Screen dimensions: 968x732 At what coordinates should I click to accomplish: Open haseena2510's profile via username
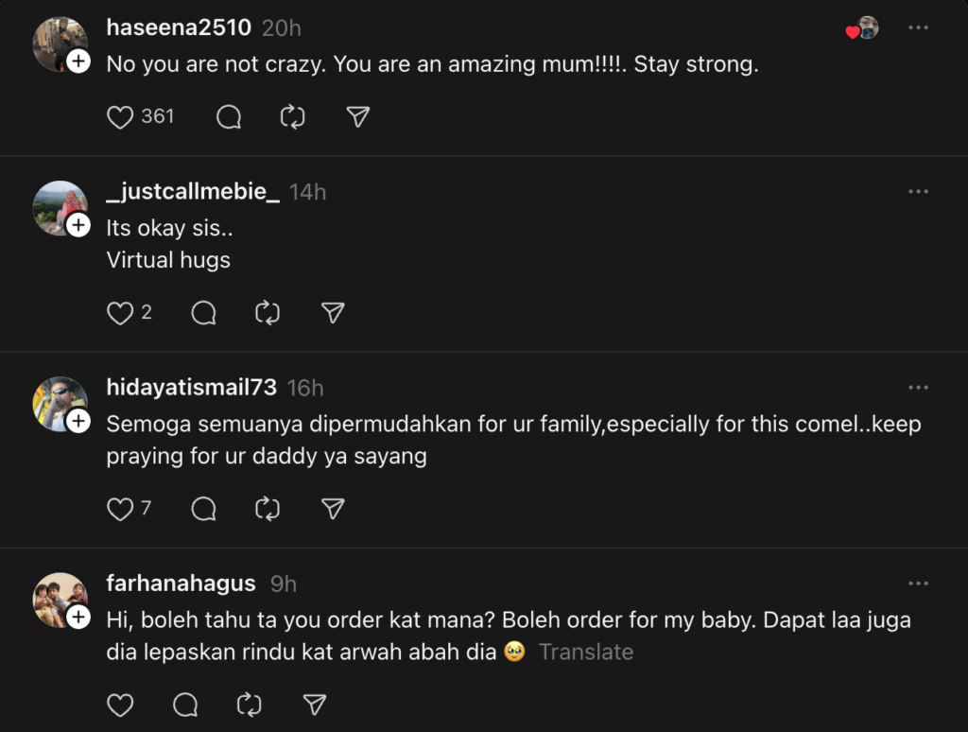click(179, 28)
